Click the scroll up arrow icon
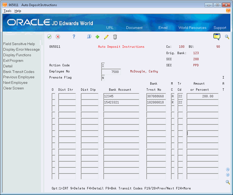This screenshot has width=233, height=195. pos(228,170)
